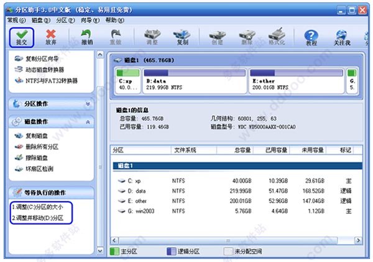
Task: Click the partition list horizontal scrollbar right arrow
Action: 358,240
